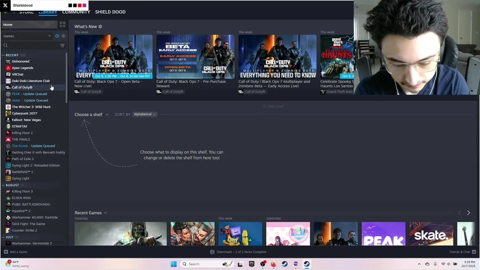Open the STORE tab
This screenshot has width=480, height=270.
click(x=26, y=12)
